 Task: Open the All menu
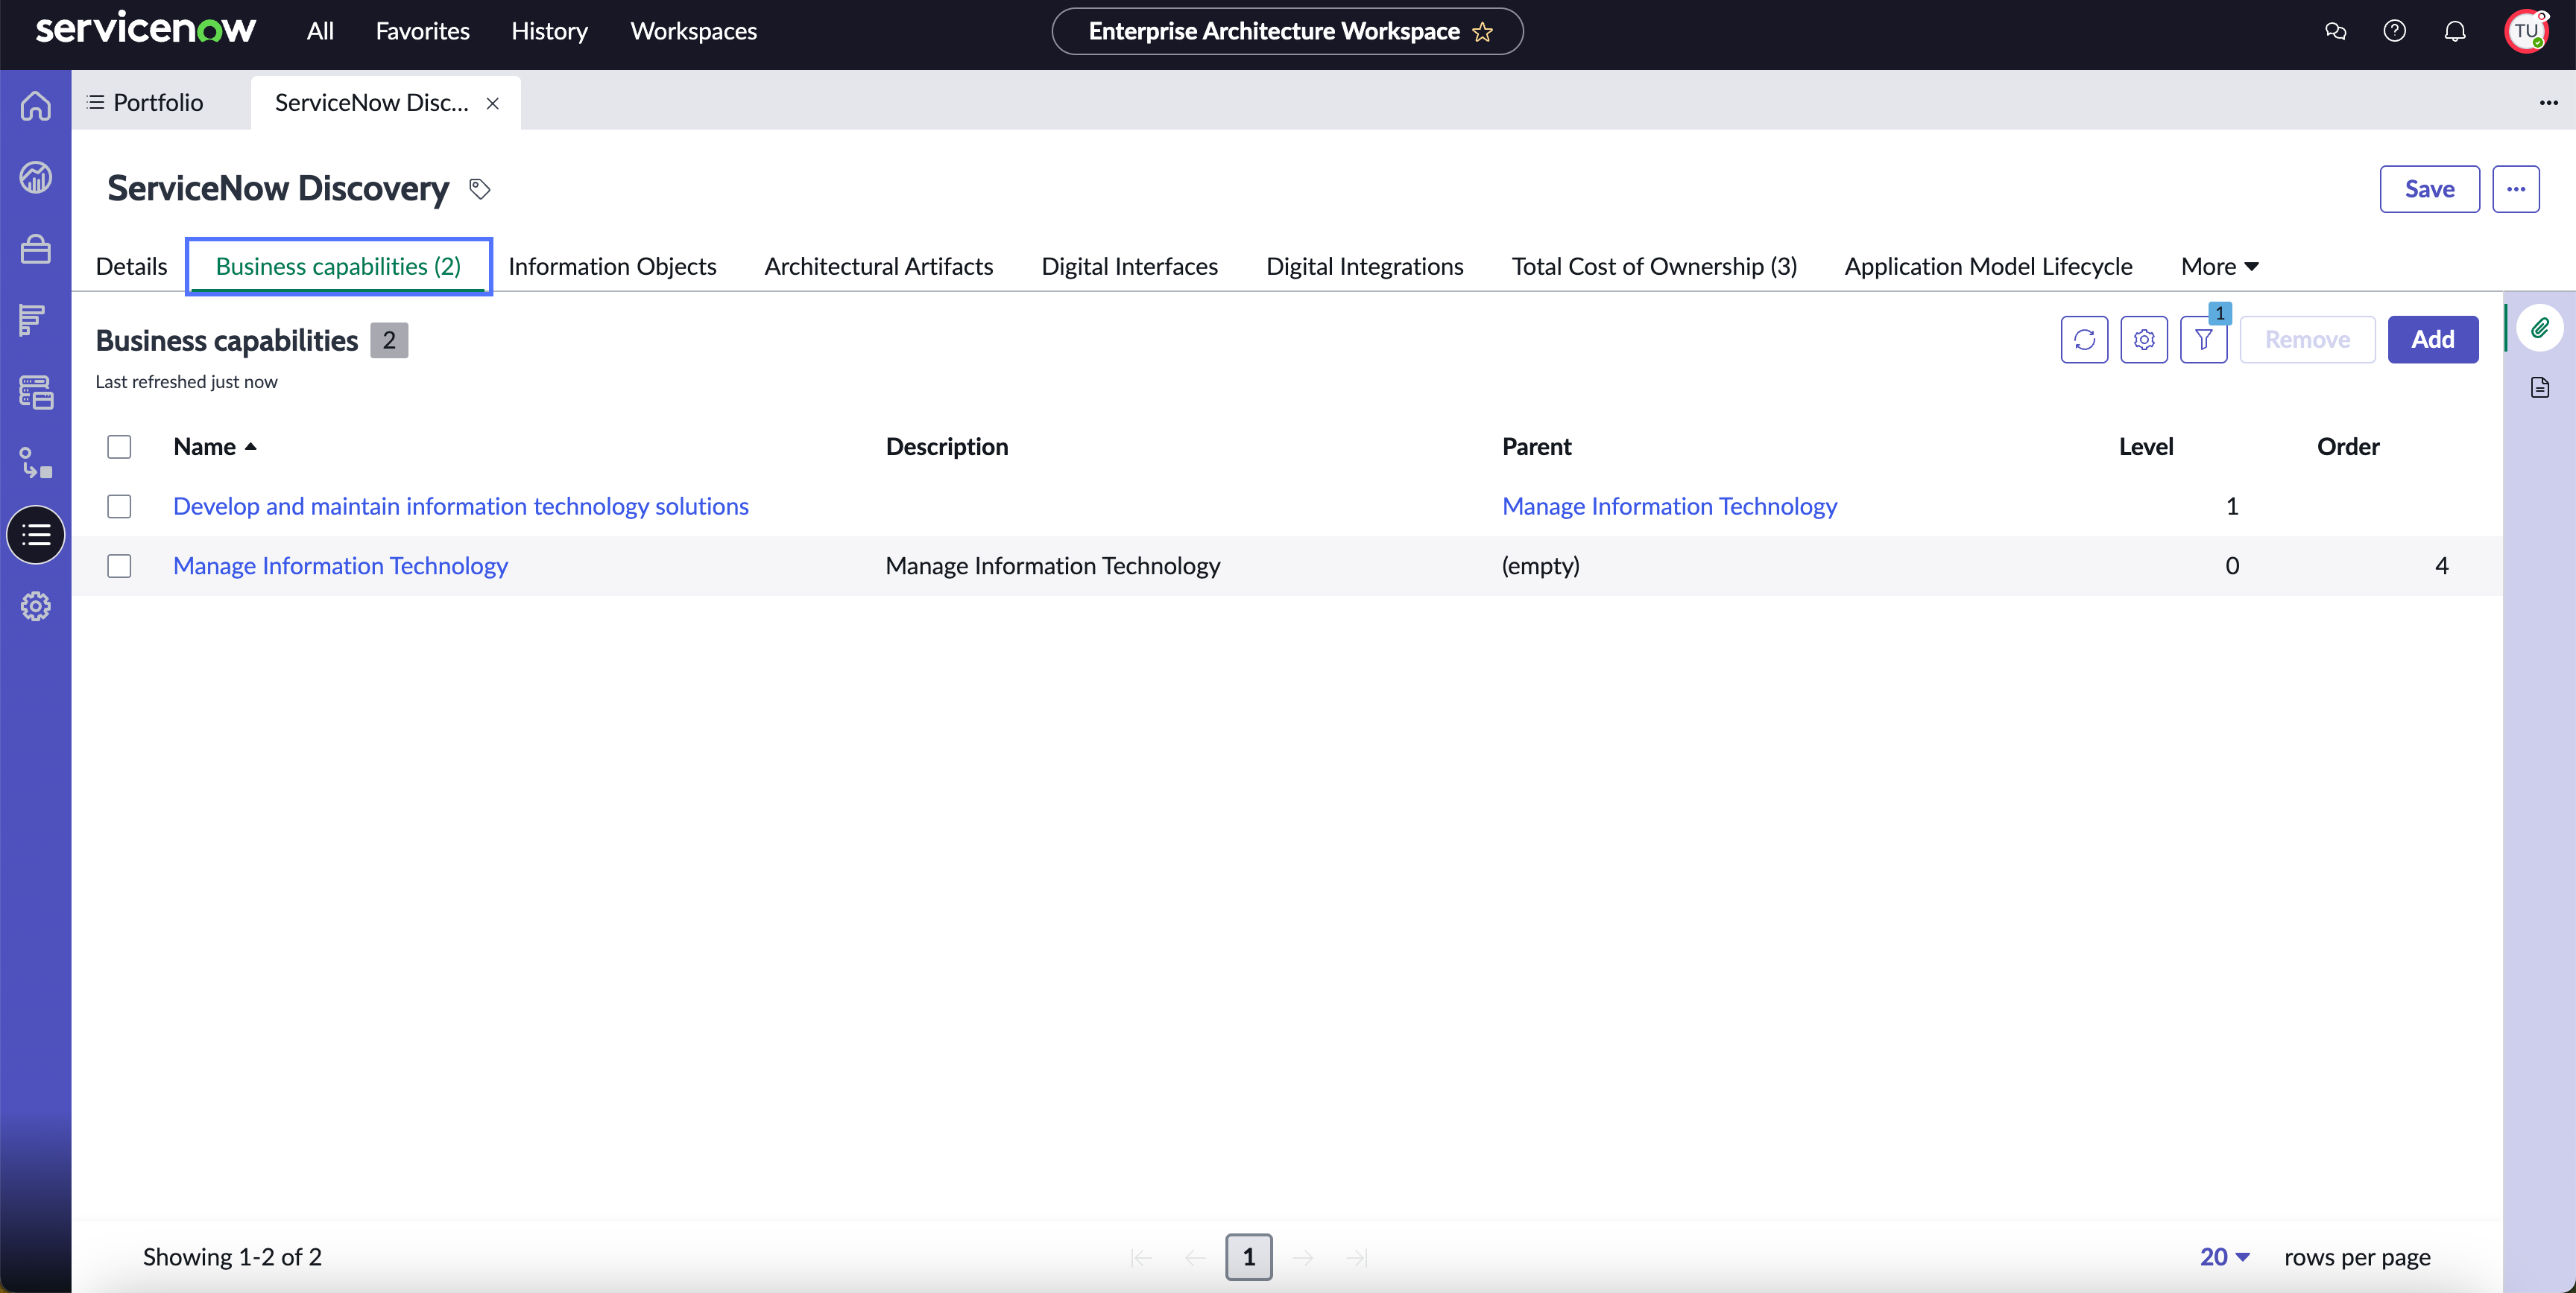[x=320, y=31]
